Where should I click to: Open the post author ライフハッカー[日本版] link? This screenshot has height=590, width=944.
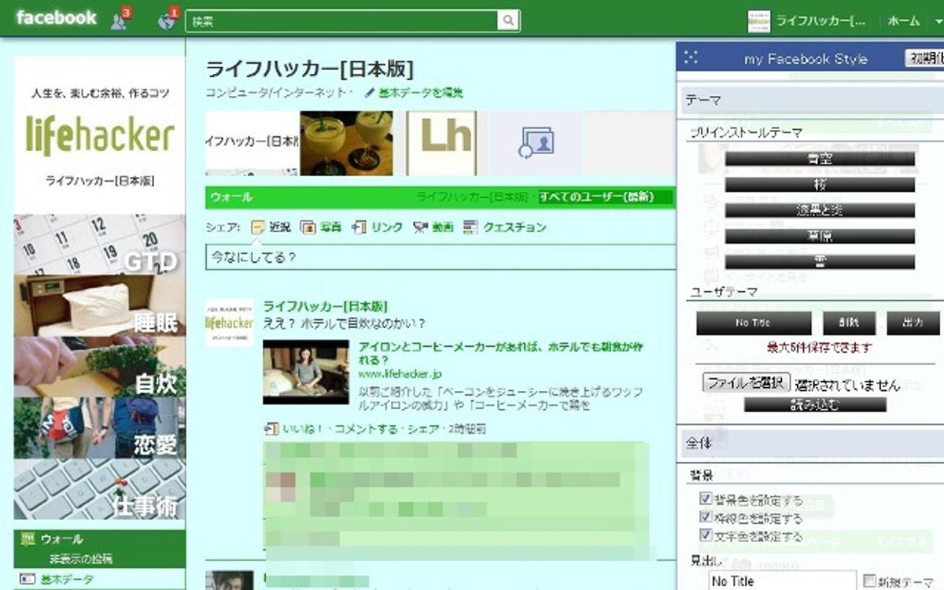(x=326, y=307)
